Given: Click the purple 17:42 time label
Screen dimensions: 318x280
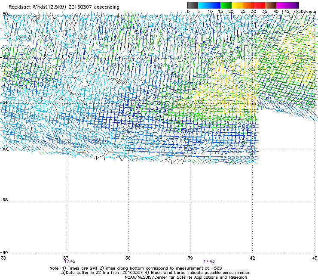Looking at the screenshot, I should (x=70, y=261).
